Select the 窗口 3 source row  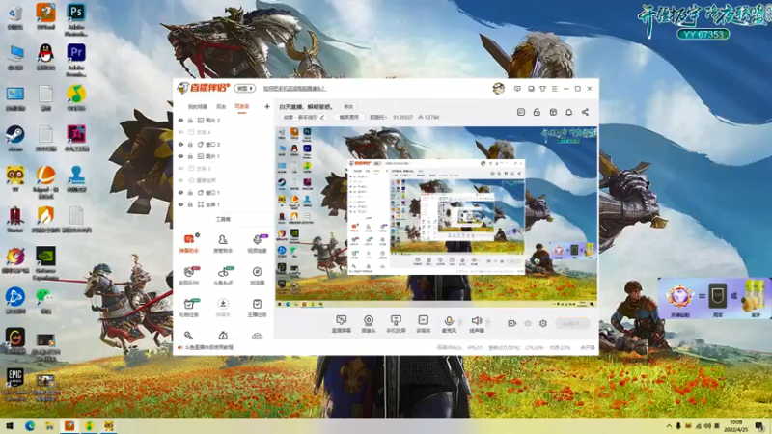click(x=224, y=144)
